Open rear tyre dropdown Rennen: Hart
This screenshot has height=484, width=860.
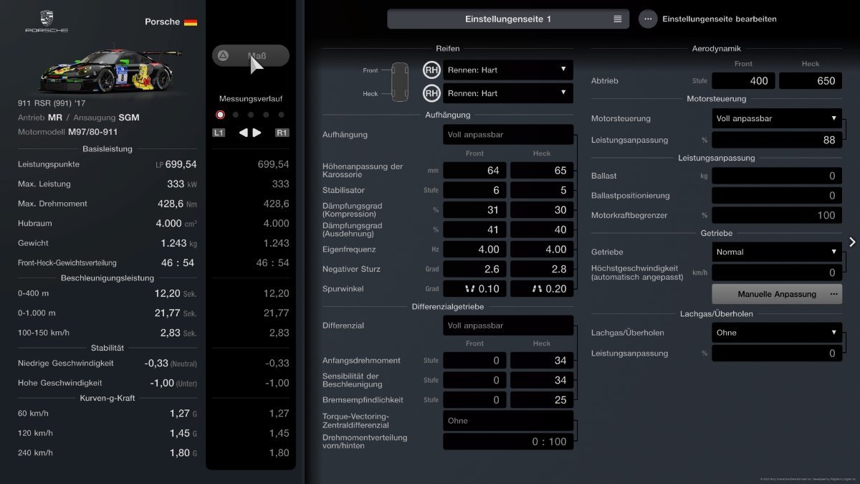tap(508, 93)
